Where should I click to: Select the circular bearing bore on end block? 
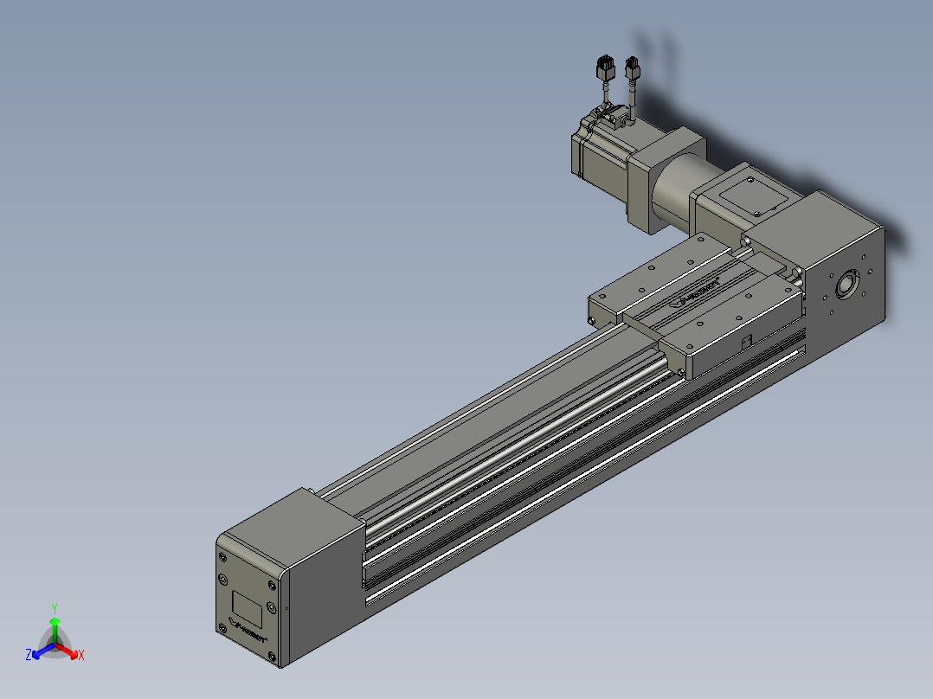pos(847,284)
